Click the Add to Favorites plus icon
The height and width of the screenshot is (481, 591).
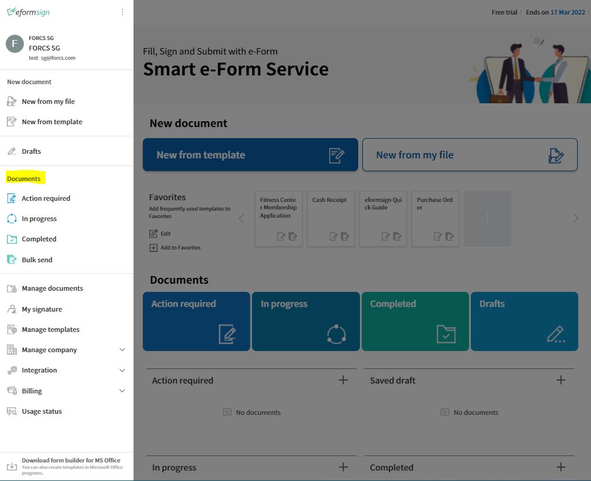[x=152, y=247]
